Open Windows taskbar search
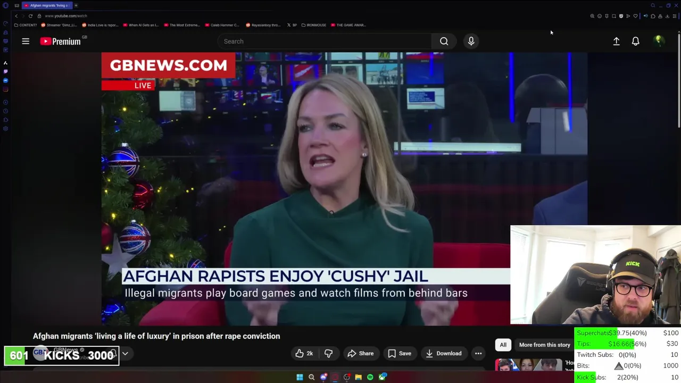This screenshot has width=681, height=383. [x=312, y=377]
